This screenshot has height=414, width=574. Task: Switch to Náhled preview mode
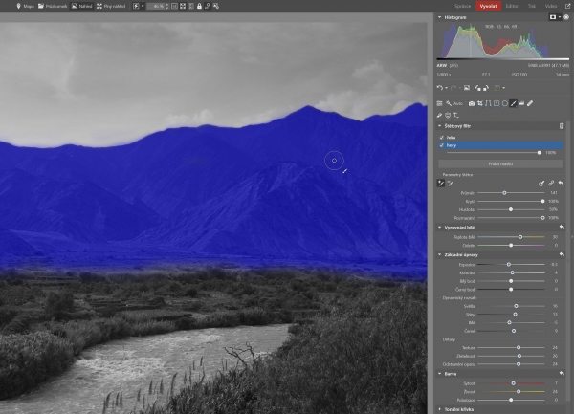coord(81,6)
